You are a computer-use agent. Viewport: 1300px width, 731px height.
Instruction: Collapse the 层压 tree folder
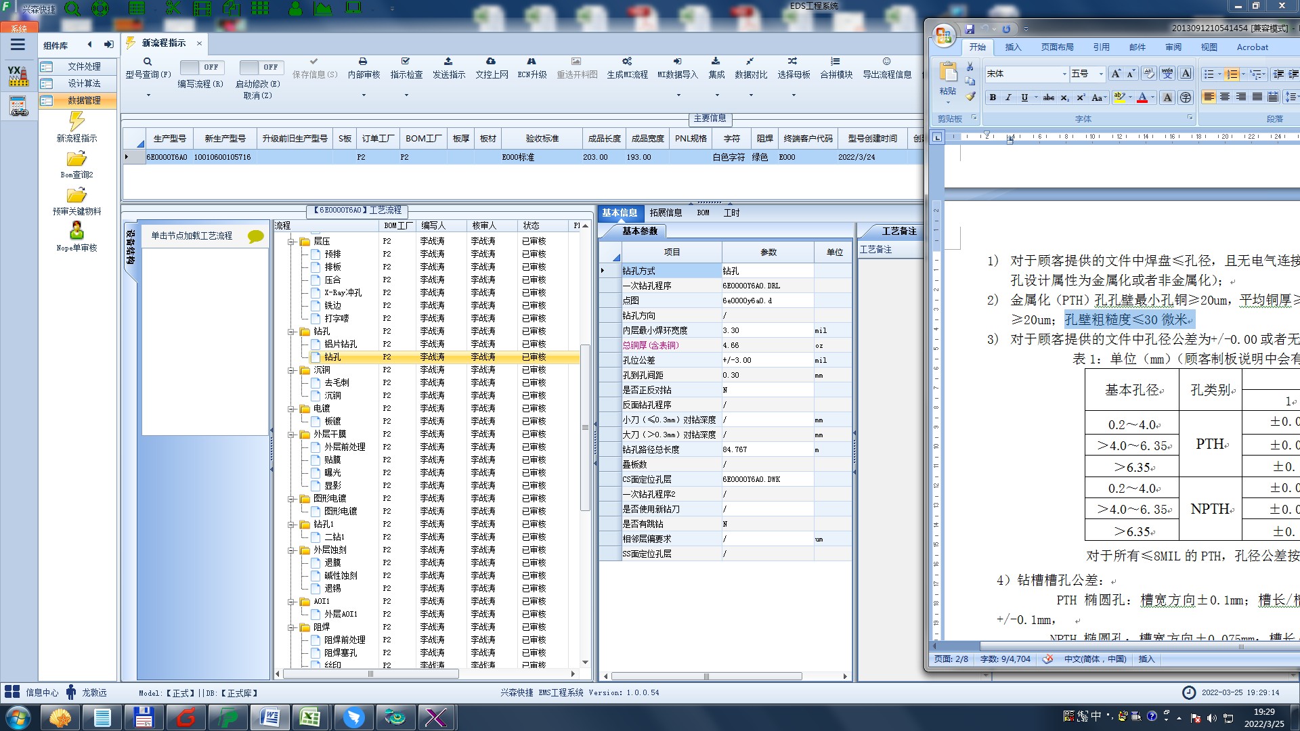(x=292, y=242)
